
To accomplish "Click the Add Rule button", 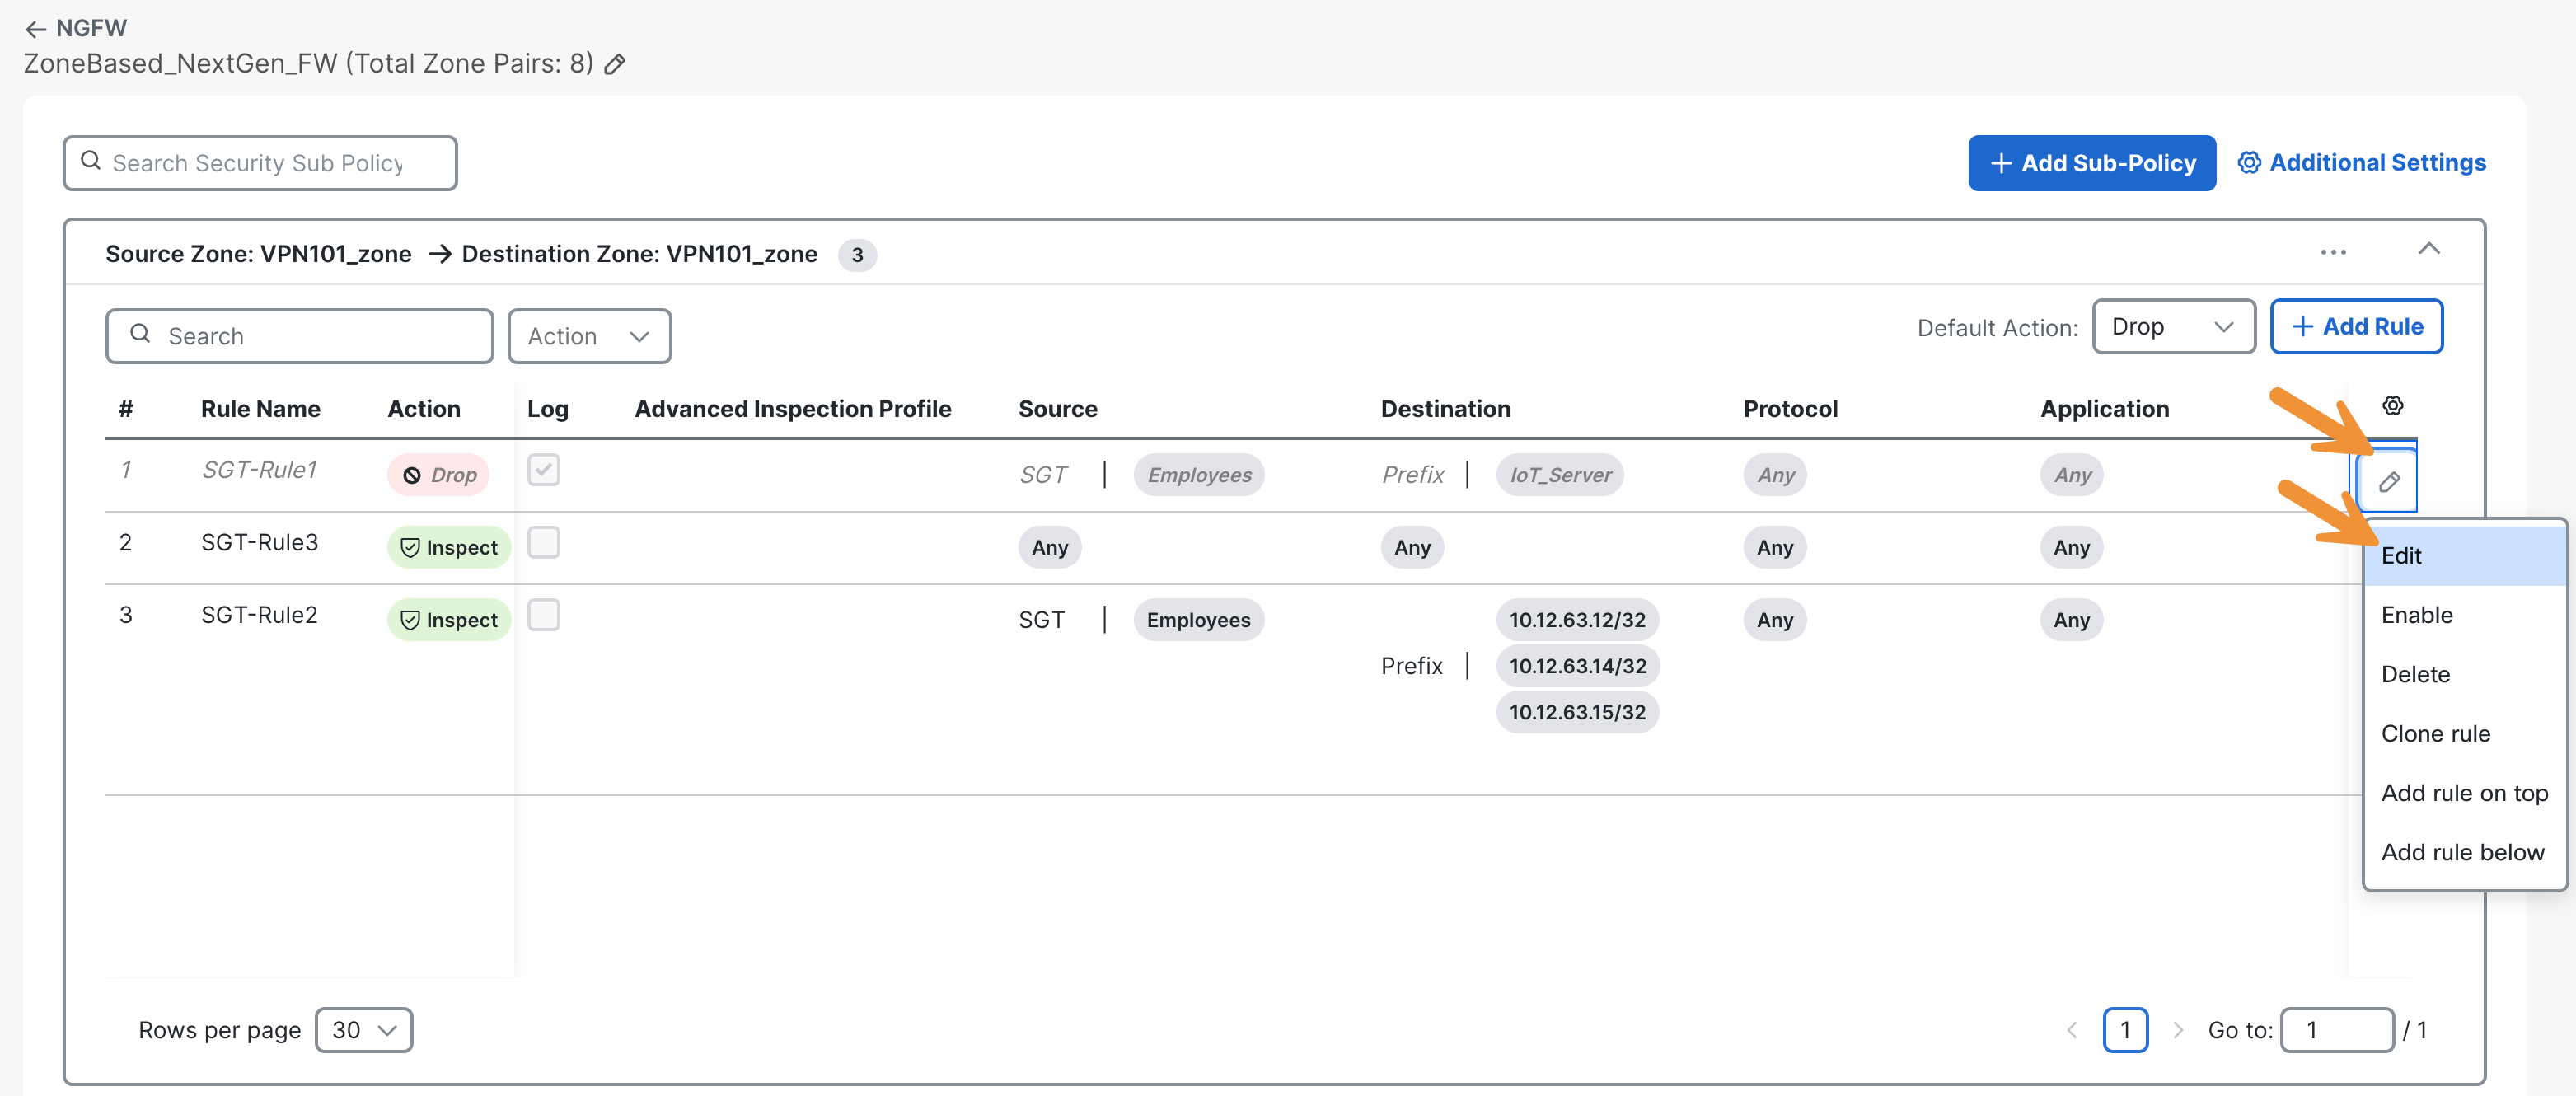I will [x=2356, y=327].
